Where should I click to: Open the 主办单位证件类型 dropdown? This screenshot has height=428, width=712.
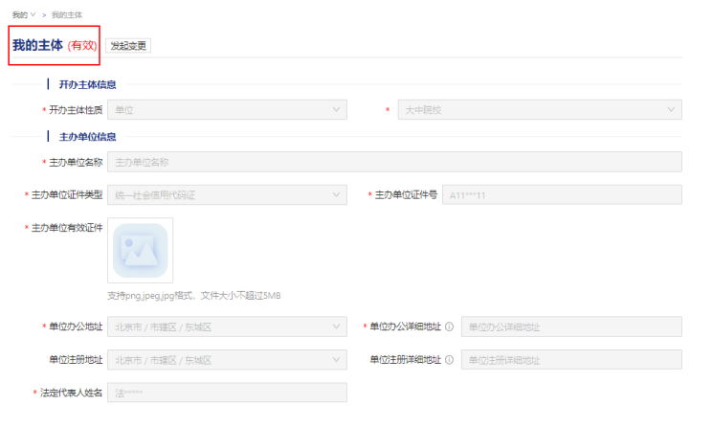(x=227, y=195)
